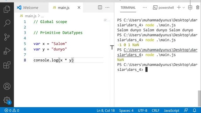
Task: Split the terminal pane
Action: point(190,8)
